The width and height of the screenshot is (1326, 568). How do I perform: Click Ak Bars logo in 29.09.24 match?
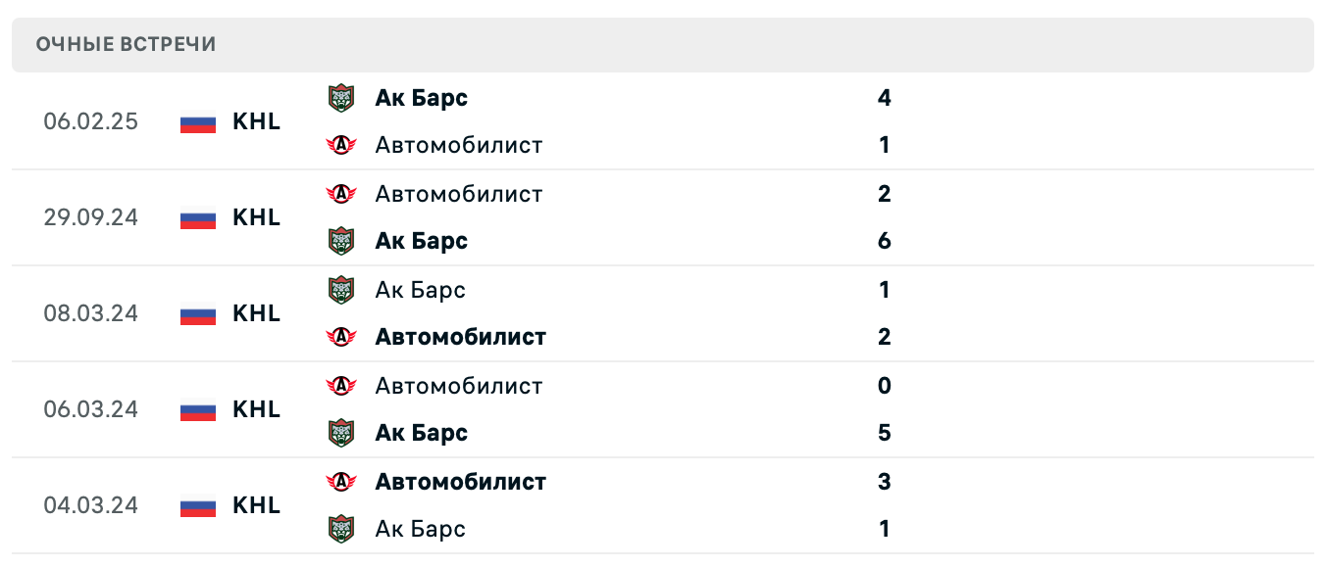point(340,241)
